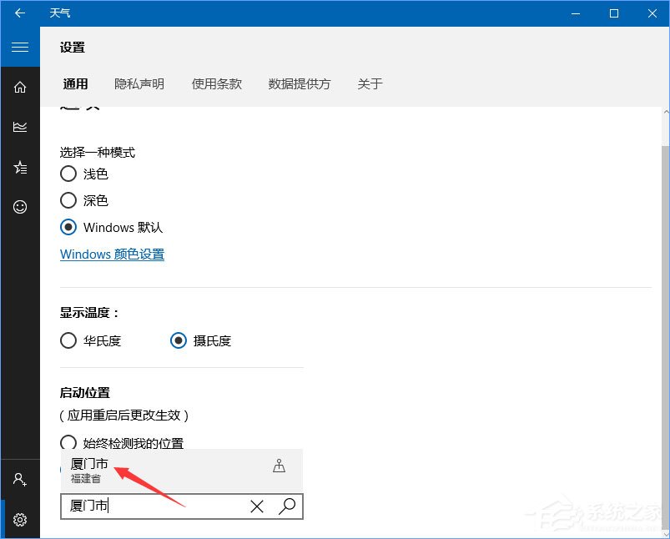Open Settings via the gear icon

click(x=20, y=518)
